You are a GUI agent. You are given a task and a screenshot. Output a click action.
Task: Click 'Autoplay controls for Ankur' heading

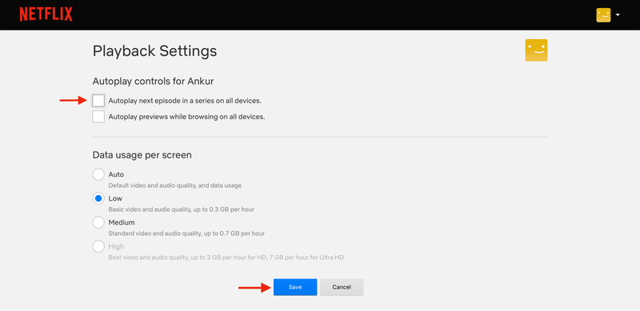click(153, 82)
